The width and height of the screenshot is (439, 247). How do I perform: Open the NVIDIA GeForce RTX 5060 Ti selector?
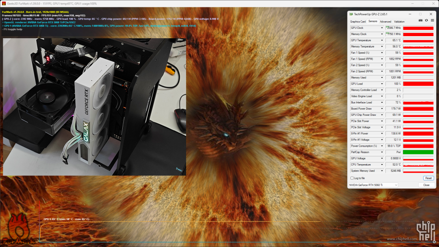pyautogui.click(x=373, y=185)
